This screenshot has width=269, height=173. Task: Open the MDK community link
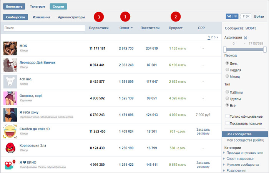coord(23,46)
